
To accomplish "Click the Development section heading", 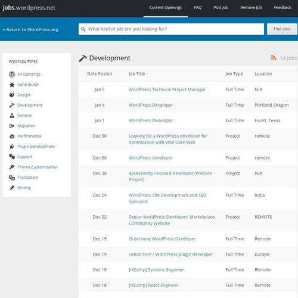I will 110,58.
